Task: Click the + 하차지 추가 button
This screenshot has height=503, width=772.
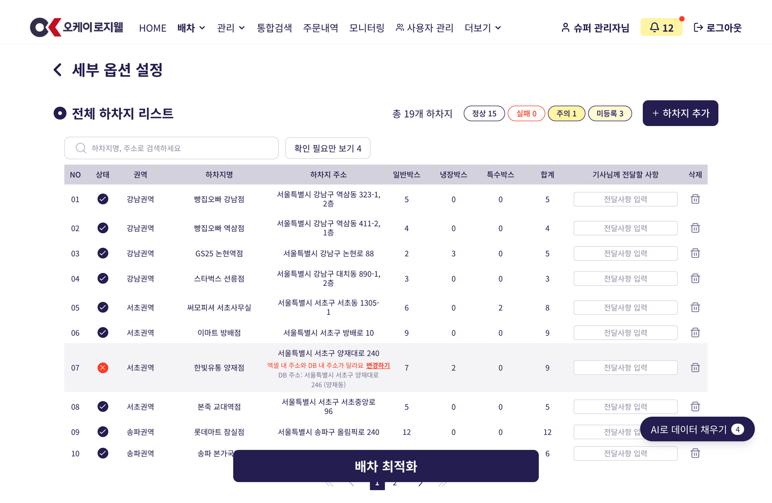Action: [680, 113]
